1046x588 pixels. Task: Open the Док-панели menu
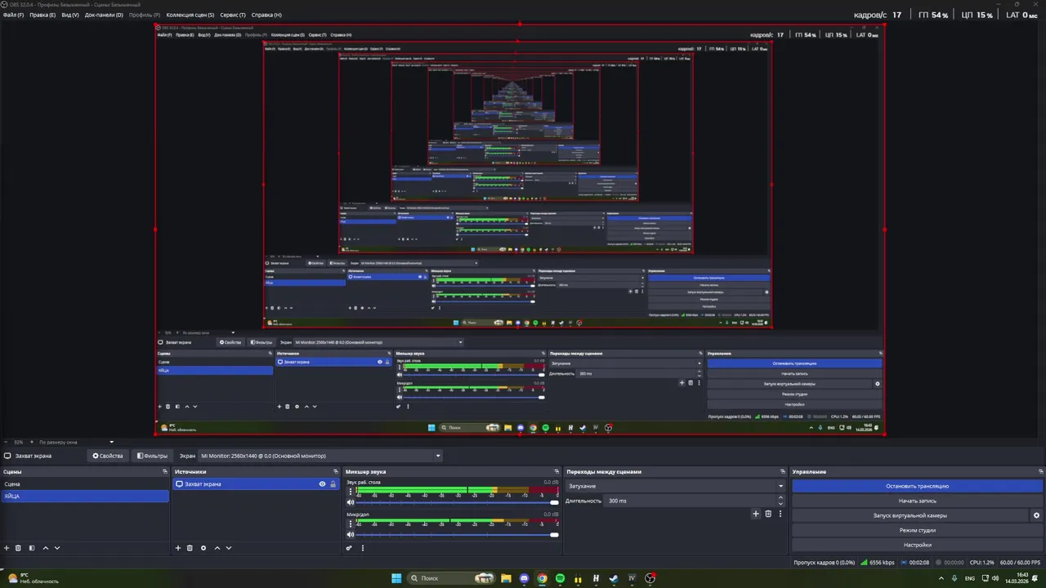coord(104,15)
